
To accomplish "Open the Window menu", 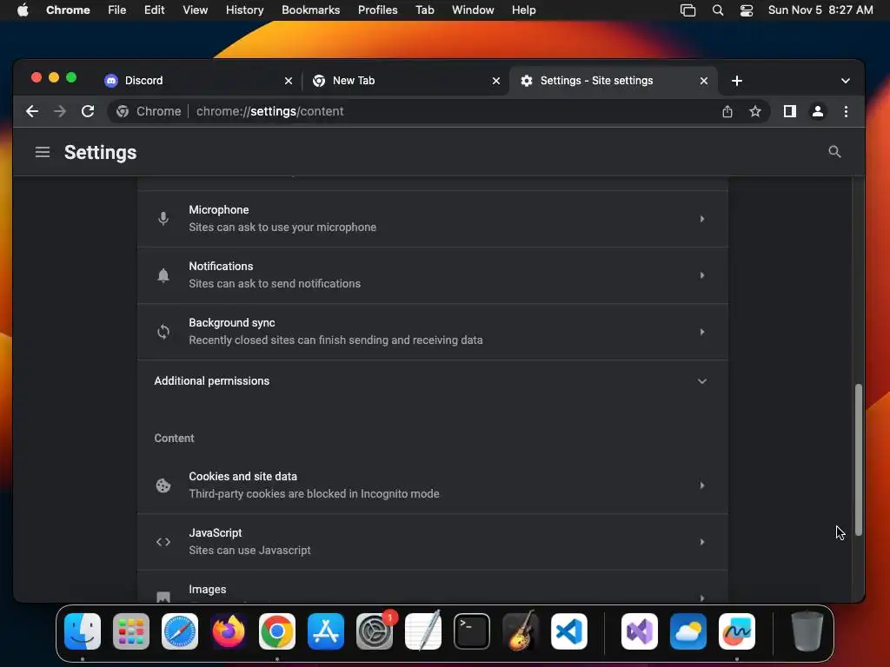I will pyautogui.click(x=473, y=10).
